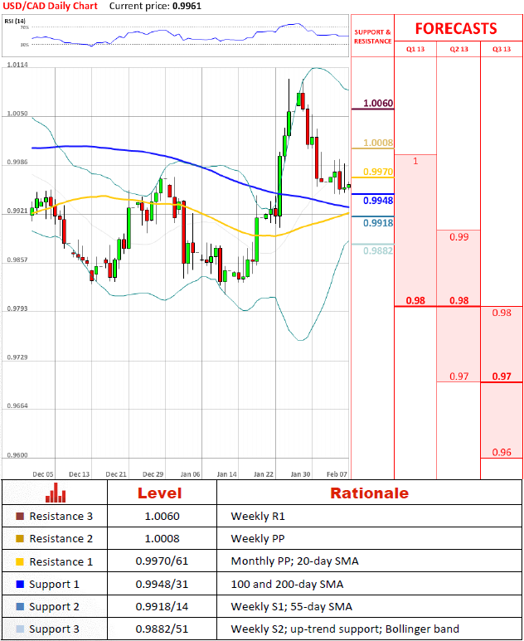Click the 0.9882/51 level cell
This screenshot has width=524, height=641.
point(162,629)
